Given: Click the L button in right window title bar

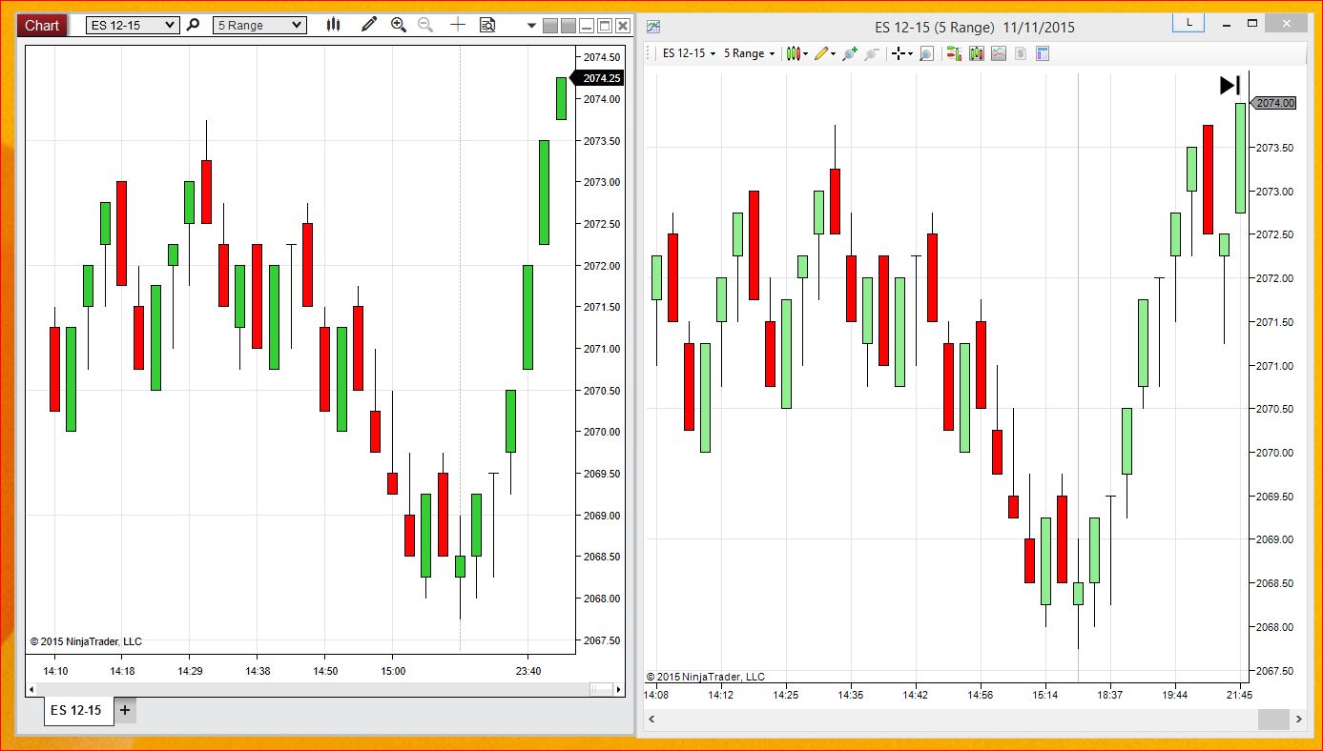Looking at the screenshot, I should coord(1189,23).
